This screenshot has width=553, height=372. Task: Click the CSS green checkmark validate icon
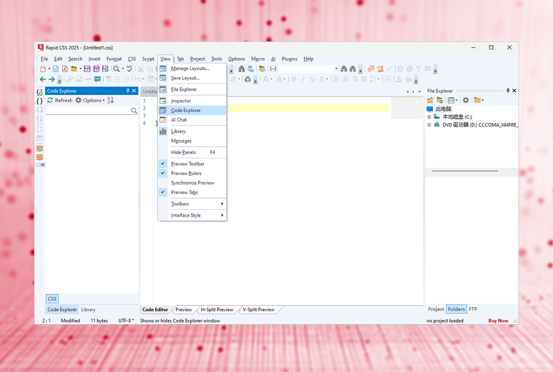coord(39,148)
